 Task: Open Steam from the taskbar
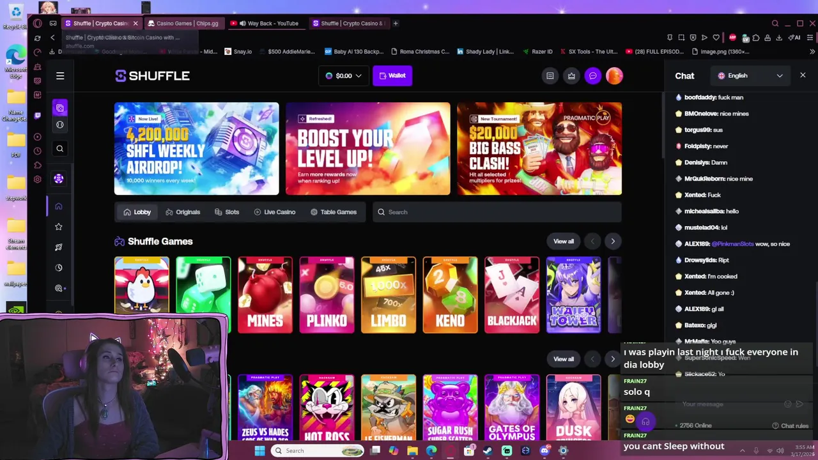(x=488, y=451)
